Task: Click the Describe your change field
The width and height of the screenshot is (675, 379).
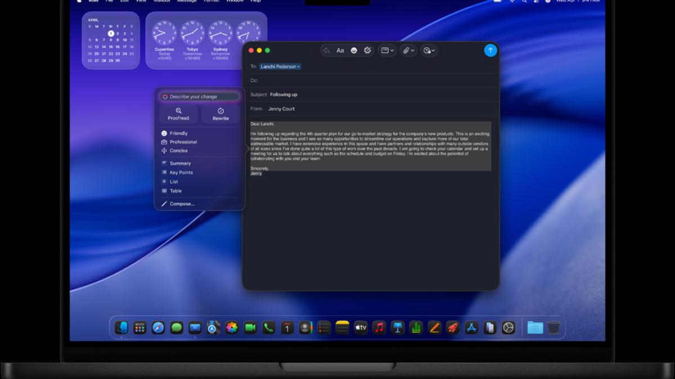Action: tap(200, 97)
